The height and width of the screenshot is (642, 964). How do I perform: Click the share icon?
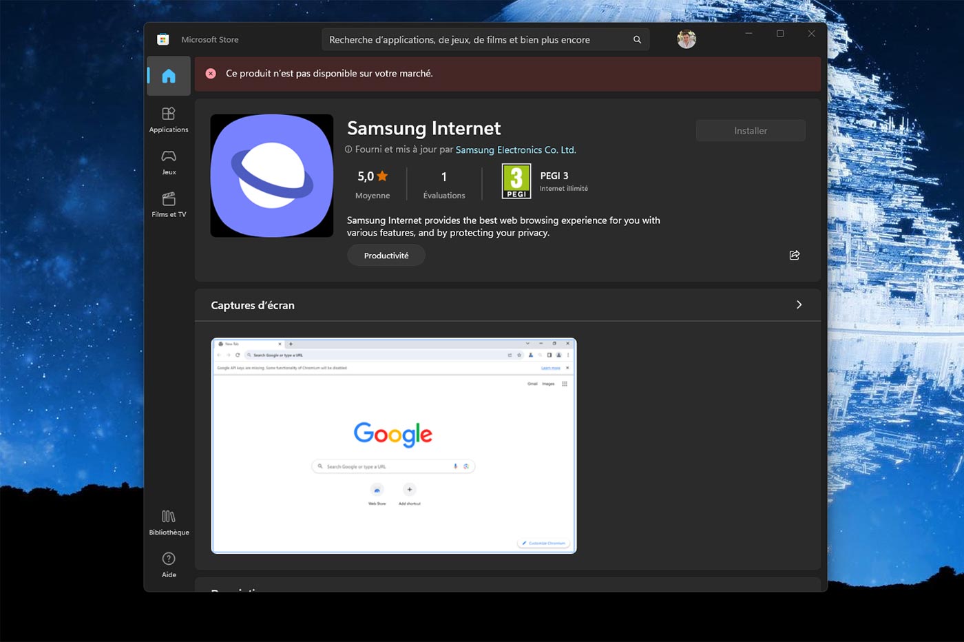click(795, 255)
